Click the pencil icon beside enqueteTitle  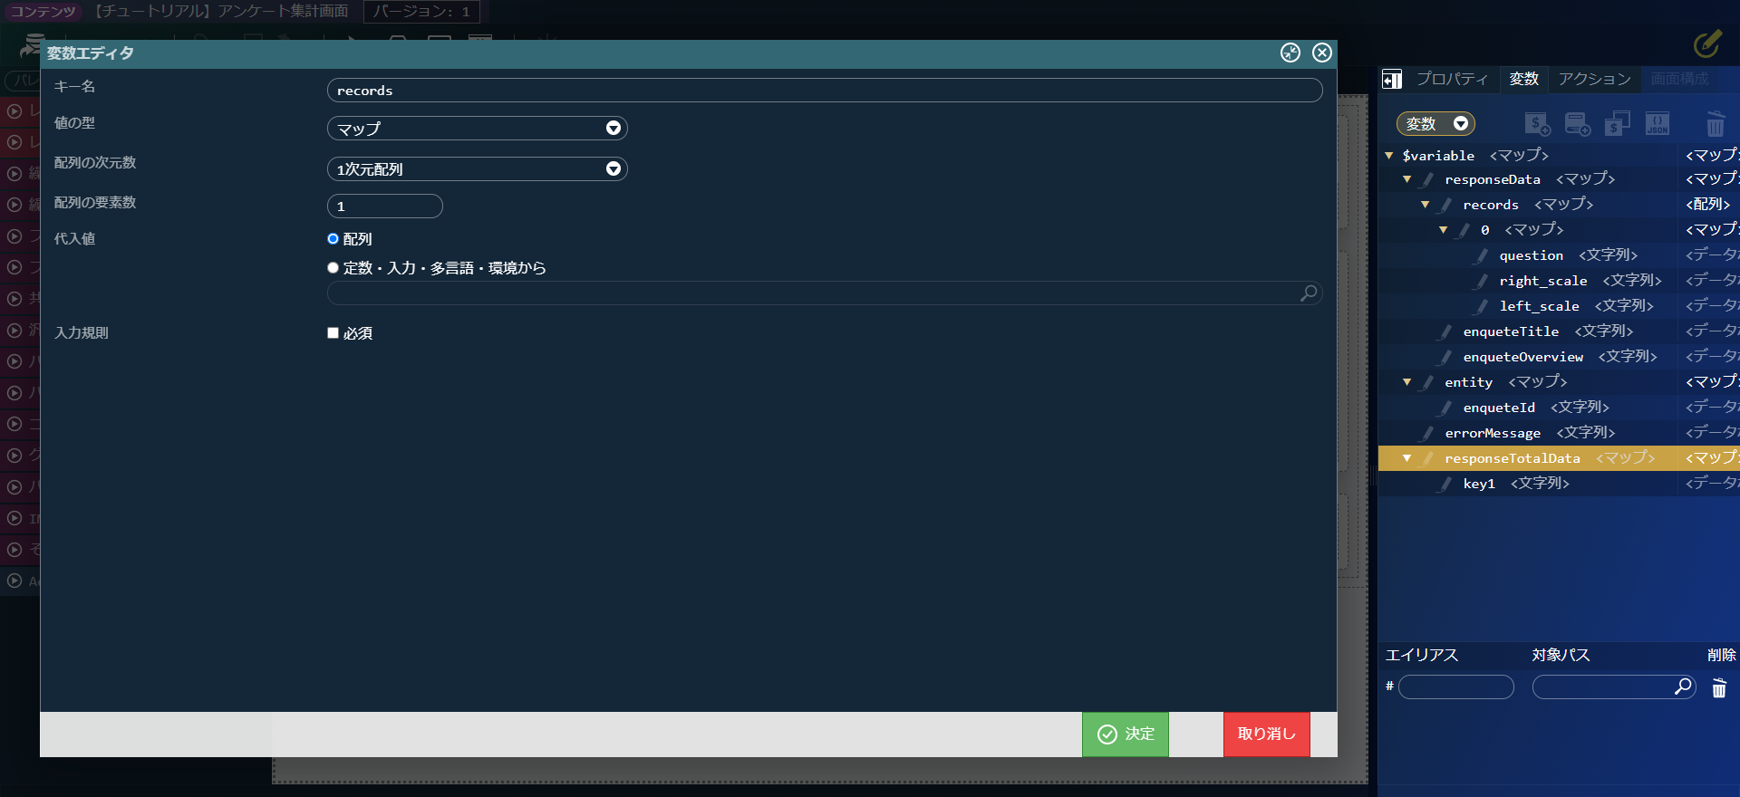1446,331
